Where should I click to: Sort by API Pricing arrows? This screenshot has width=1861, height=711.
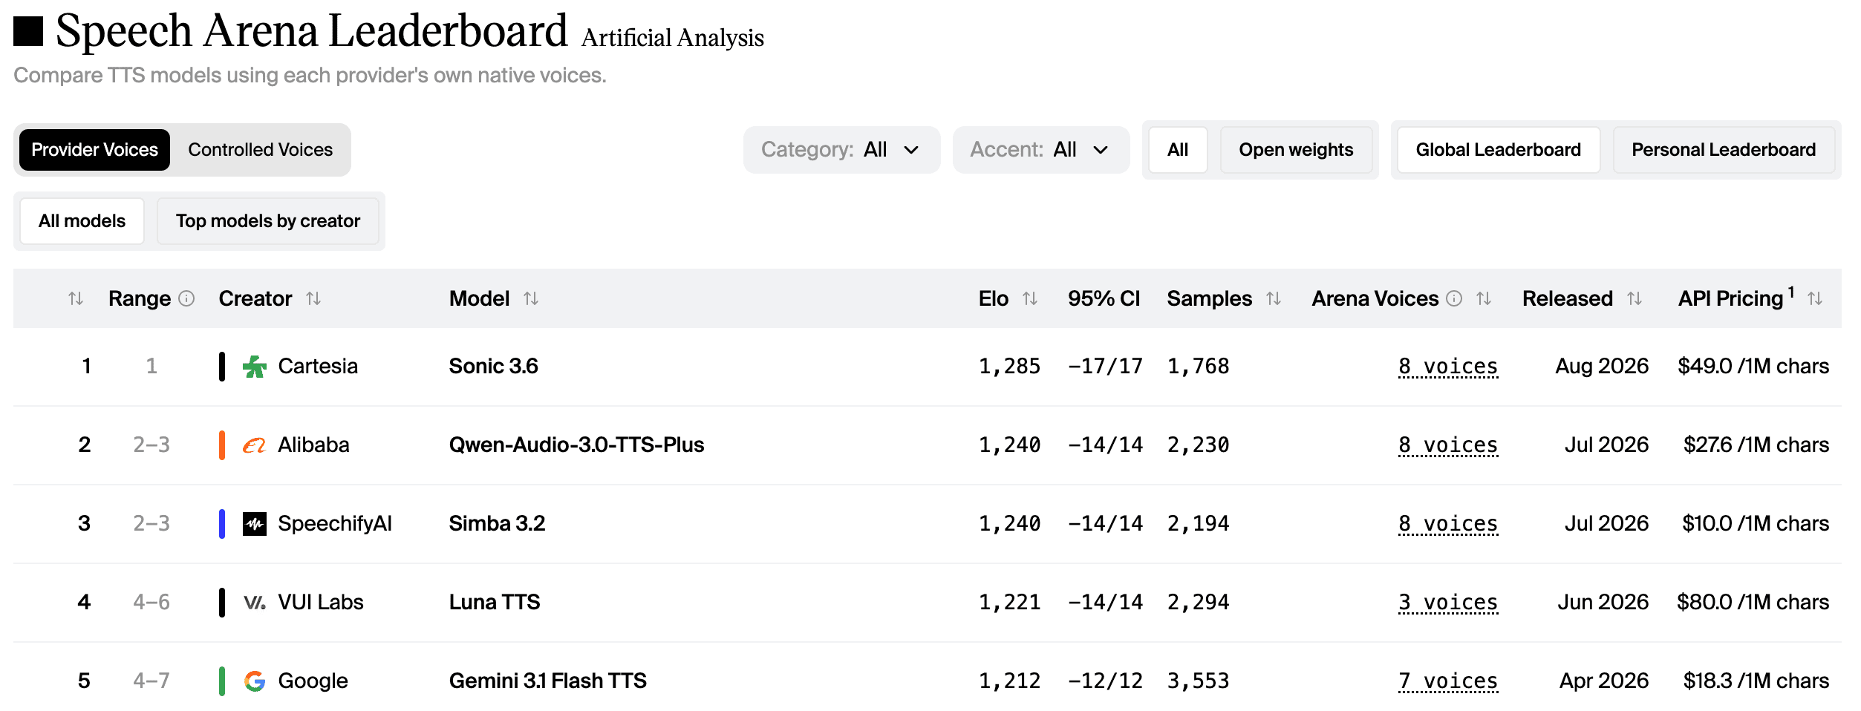(x=1815, y=298)
